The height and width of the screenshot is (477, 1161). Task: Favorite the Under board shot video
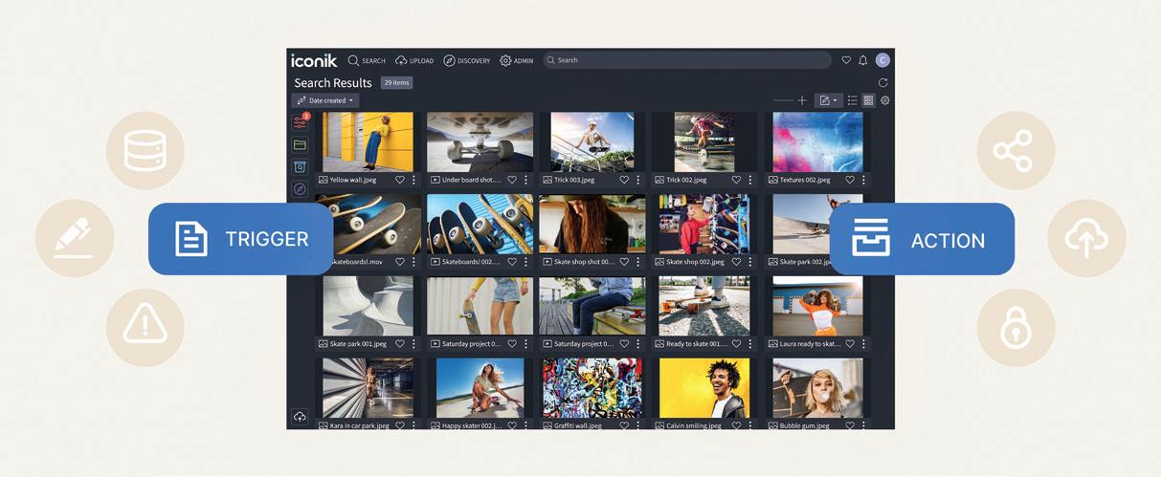(512, 180)
